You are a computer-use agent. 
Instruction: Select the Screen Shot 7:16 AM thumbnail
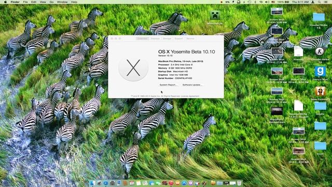click(x=276, y=51)
